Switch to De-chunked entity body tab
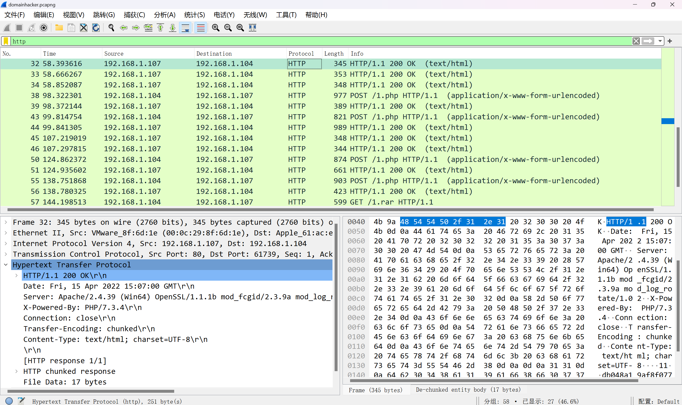Screen dimensions: 682x405 (x=468, y=390)
